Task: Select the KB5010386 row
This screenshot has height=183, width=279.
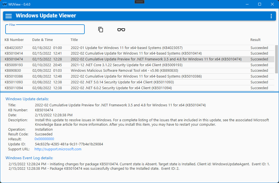Action: pos(137,76)
